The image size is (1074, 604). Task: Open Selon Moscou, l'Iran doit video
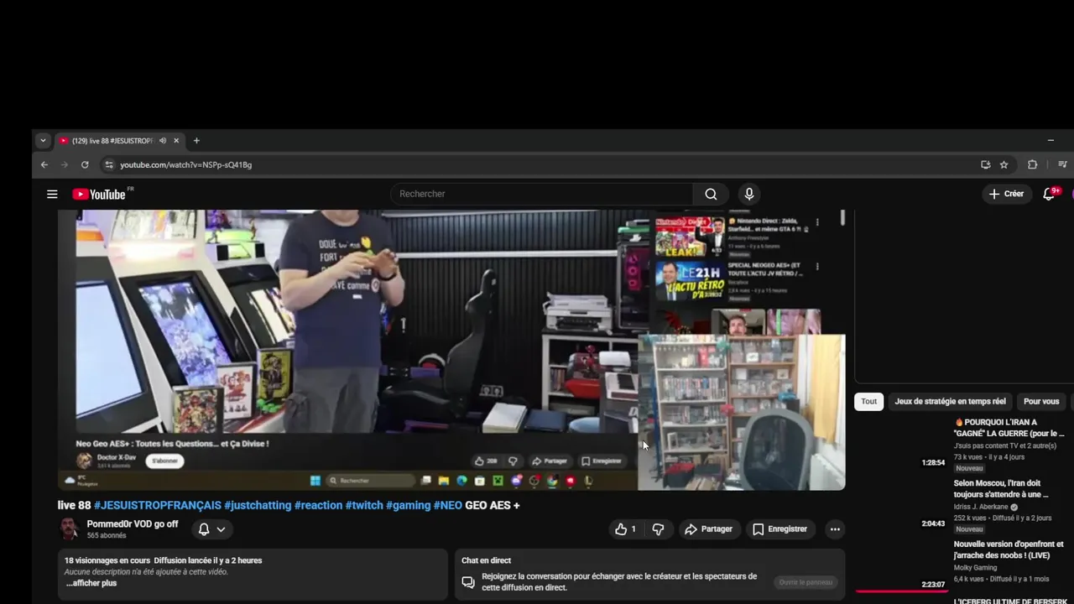click(x=1001, y=488)
